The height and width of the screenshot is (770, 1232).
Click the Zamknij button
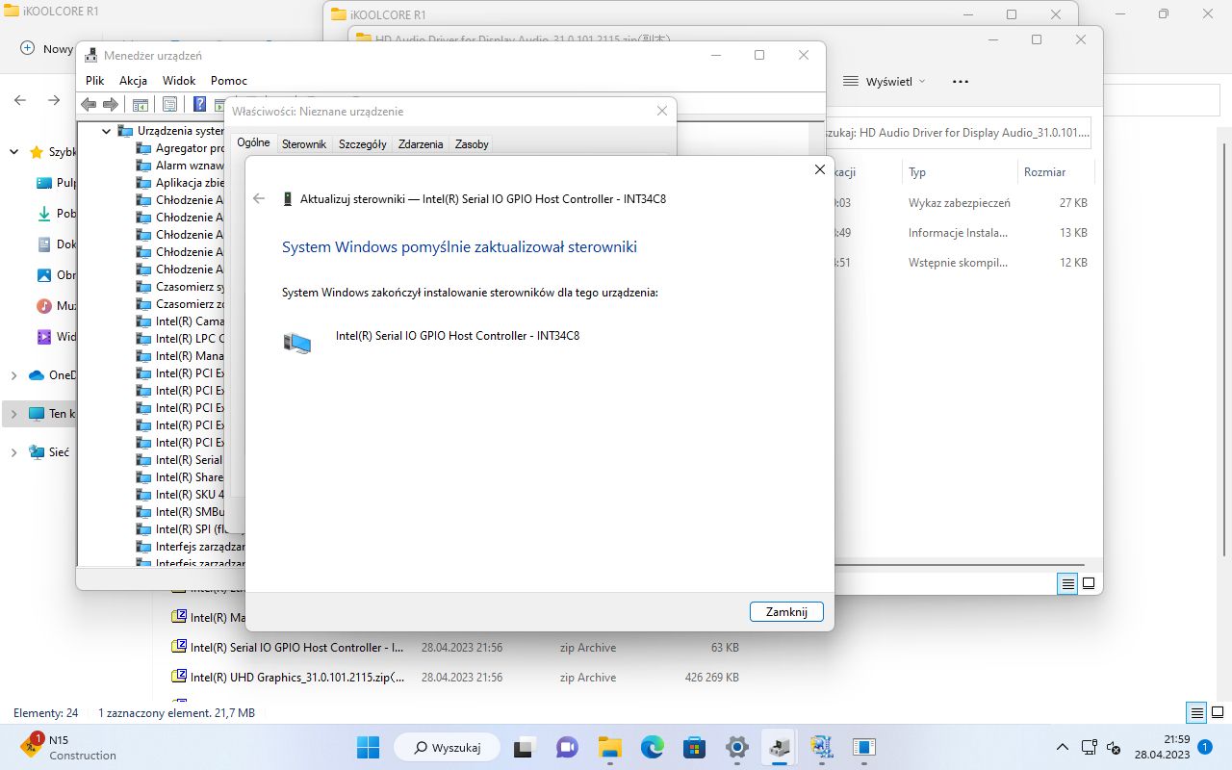point(786,611)
